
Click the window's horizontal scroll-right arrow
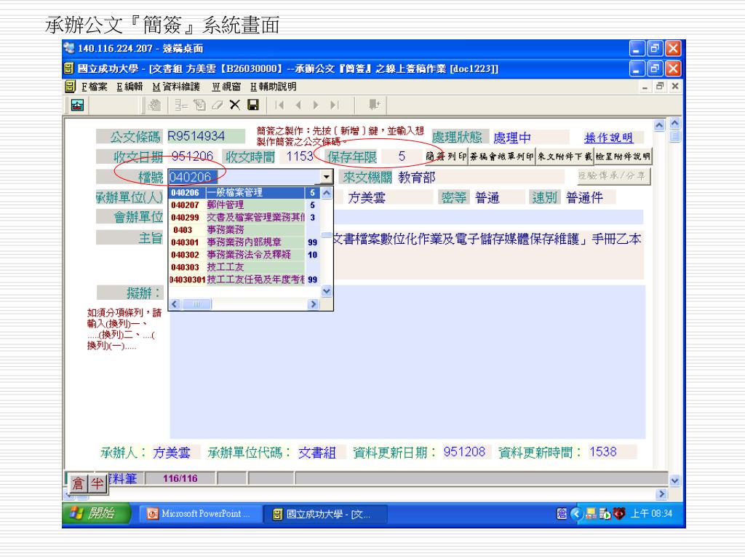[661, 494]
